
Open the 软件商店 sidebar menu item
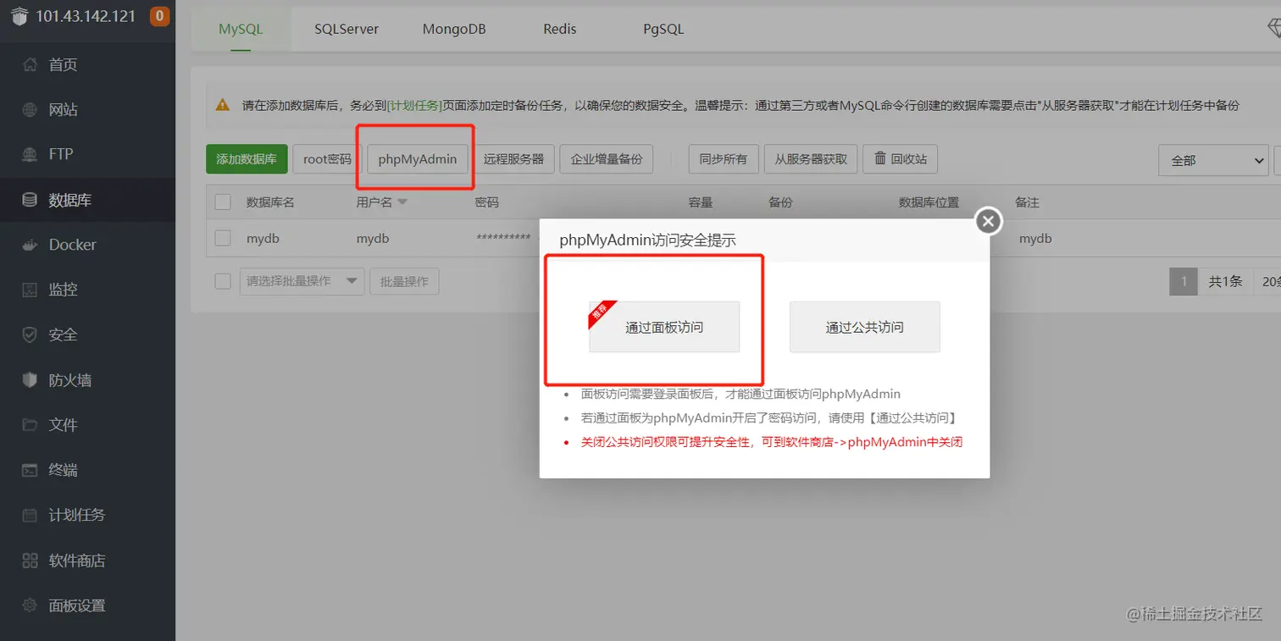point(87,561)
